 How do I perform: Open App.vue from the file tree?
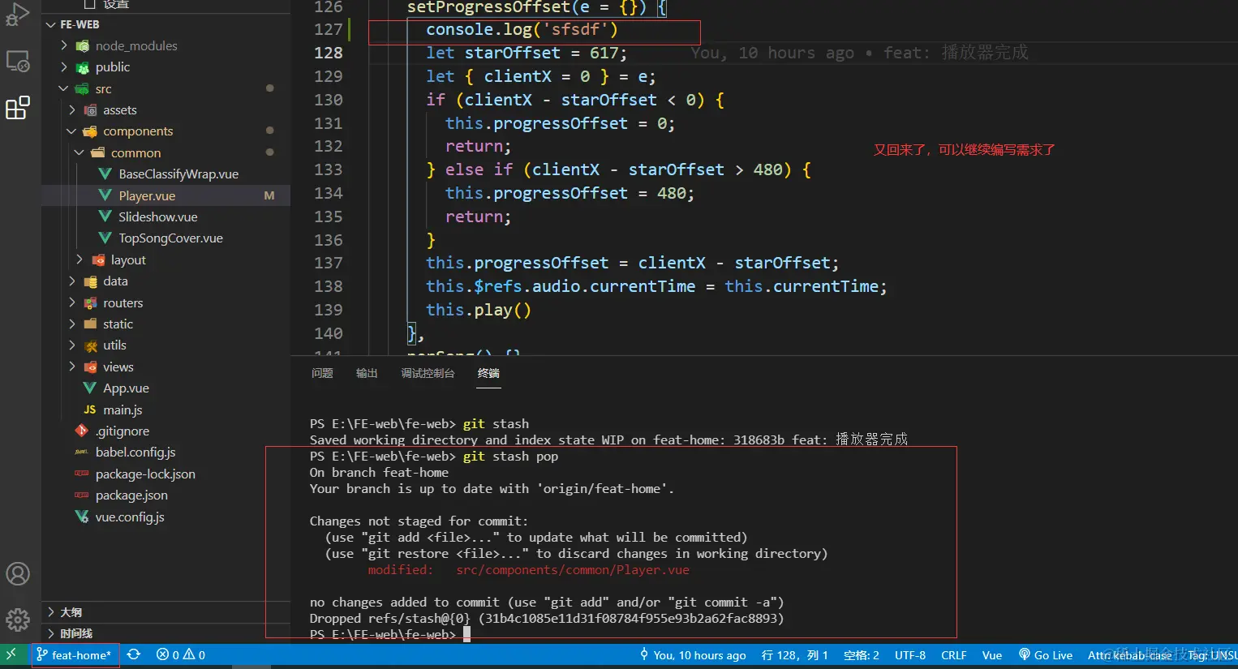[126, 388]
